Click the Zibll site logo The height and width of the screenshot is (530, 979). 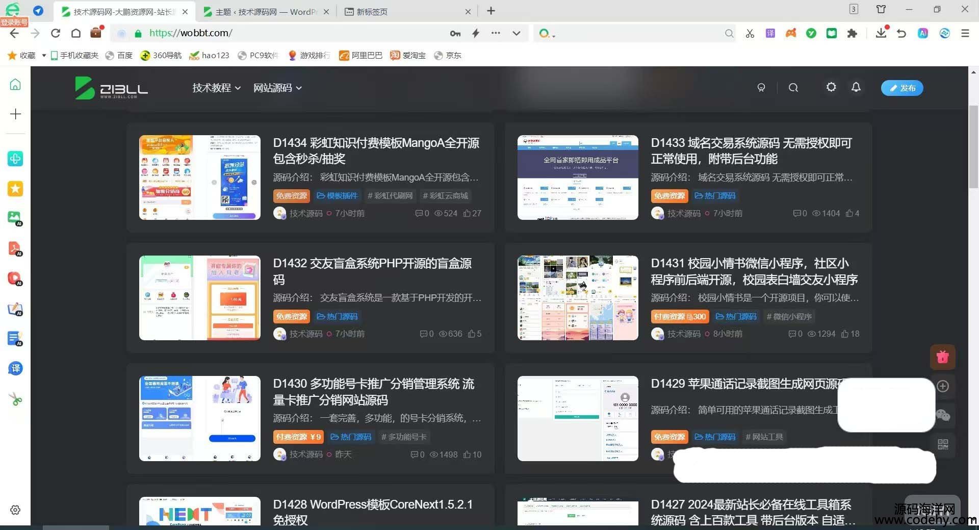(111, 88)
